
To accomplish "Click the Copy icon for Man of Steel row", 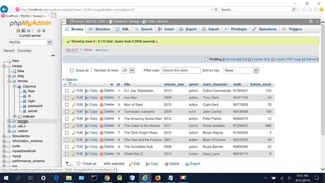I will click(86, 105).
